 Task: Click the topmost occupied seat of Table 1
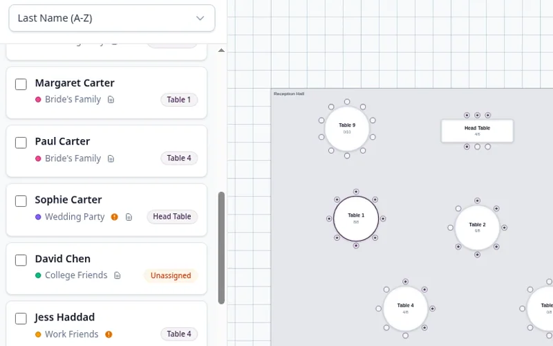pos(356,192)
